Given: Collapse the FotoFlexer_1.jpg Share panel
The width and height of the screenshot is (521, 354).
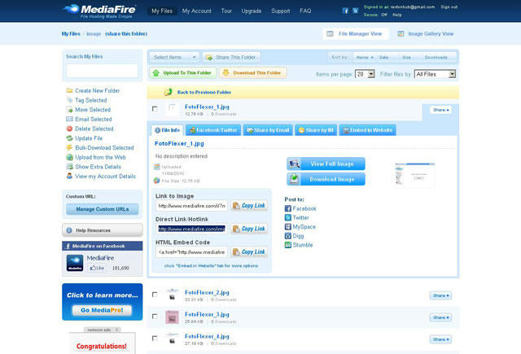Looking at the screenshot, I should 440,110.
